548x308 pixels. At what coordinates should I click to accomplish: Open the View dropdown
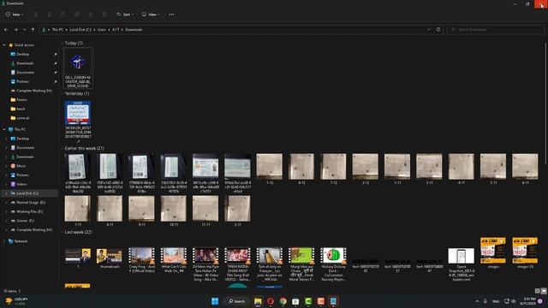tap(151, 15)
